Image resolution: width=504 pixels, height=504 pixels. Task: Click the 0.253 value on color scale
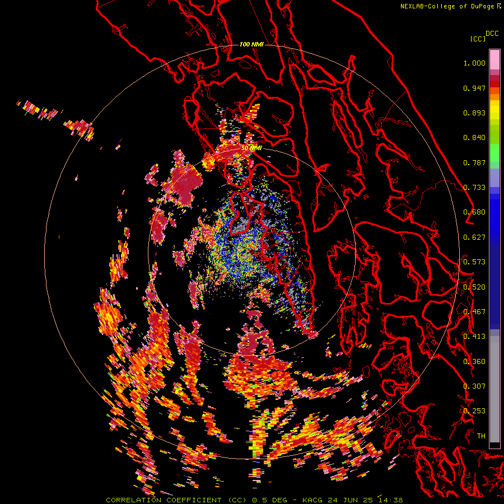[474, 411]
